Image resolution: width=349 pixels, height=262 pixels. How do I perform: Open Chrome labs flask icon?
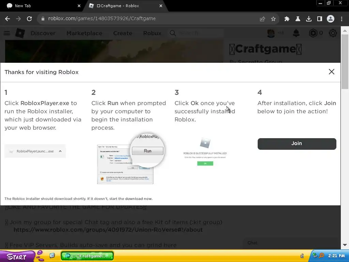(x=298, y=19)
